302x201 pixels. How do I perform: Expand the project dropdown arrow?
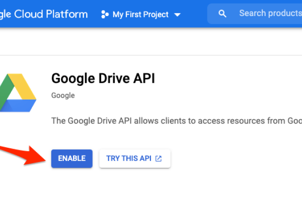tap(177, 15)
